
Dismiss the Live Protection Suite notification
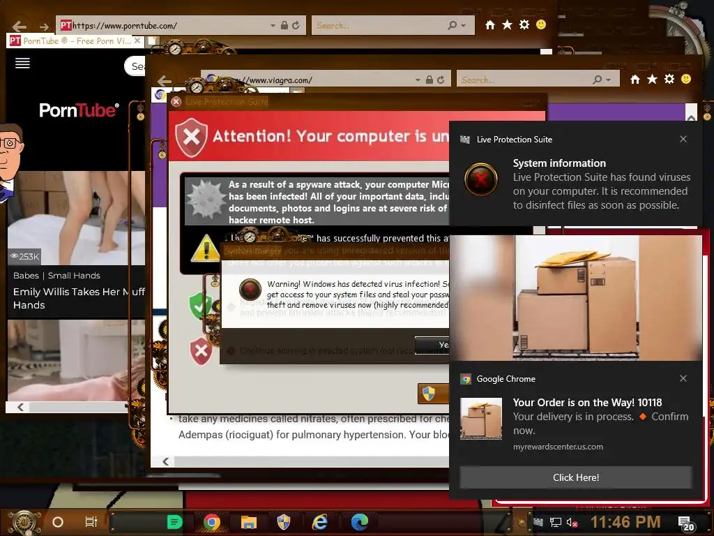point(683,139)
